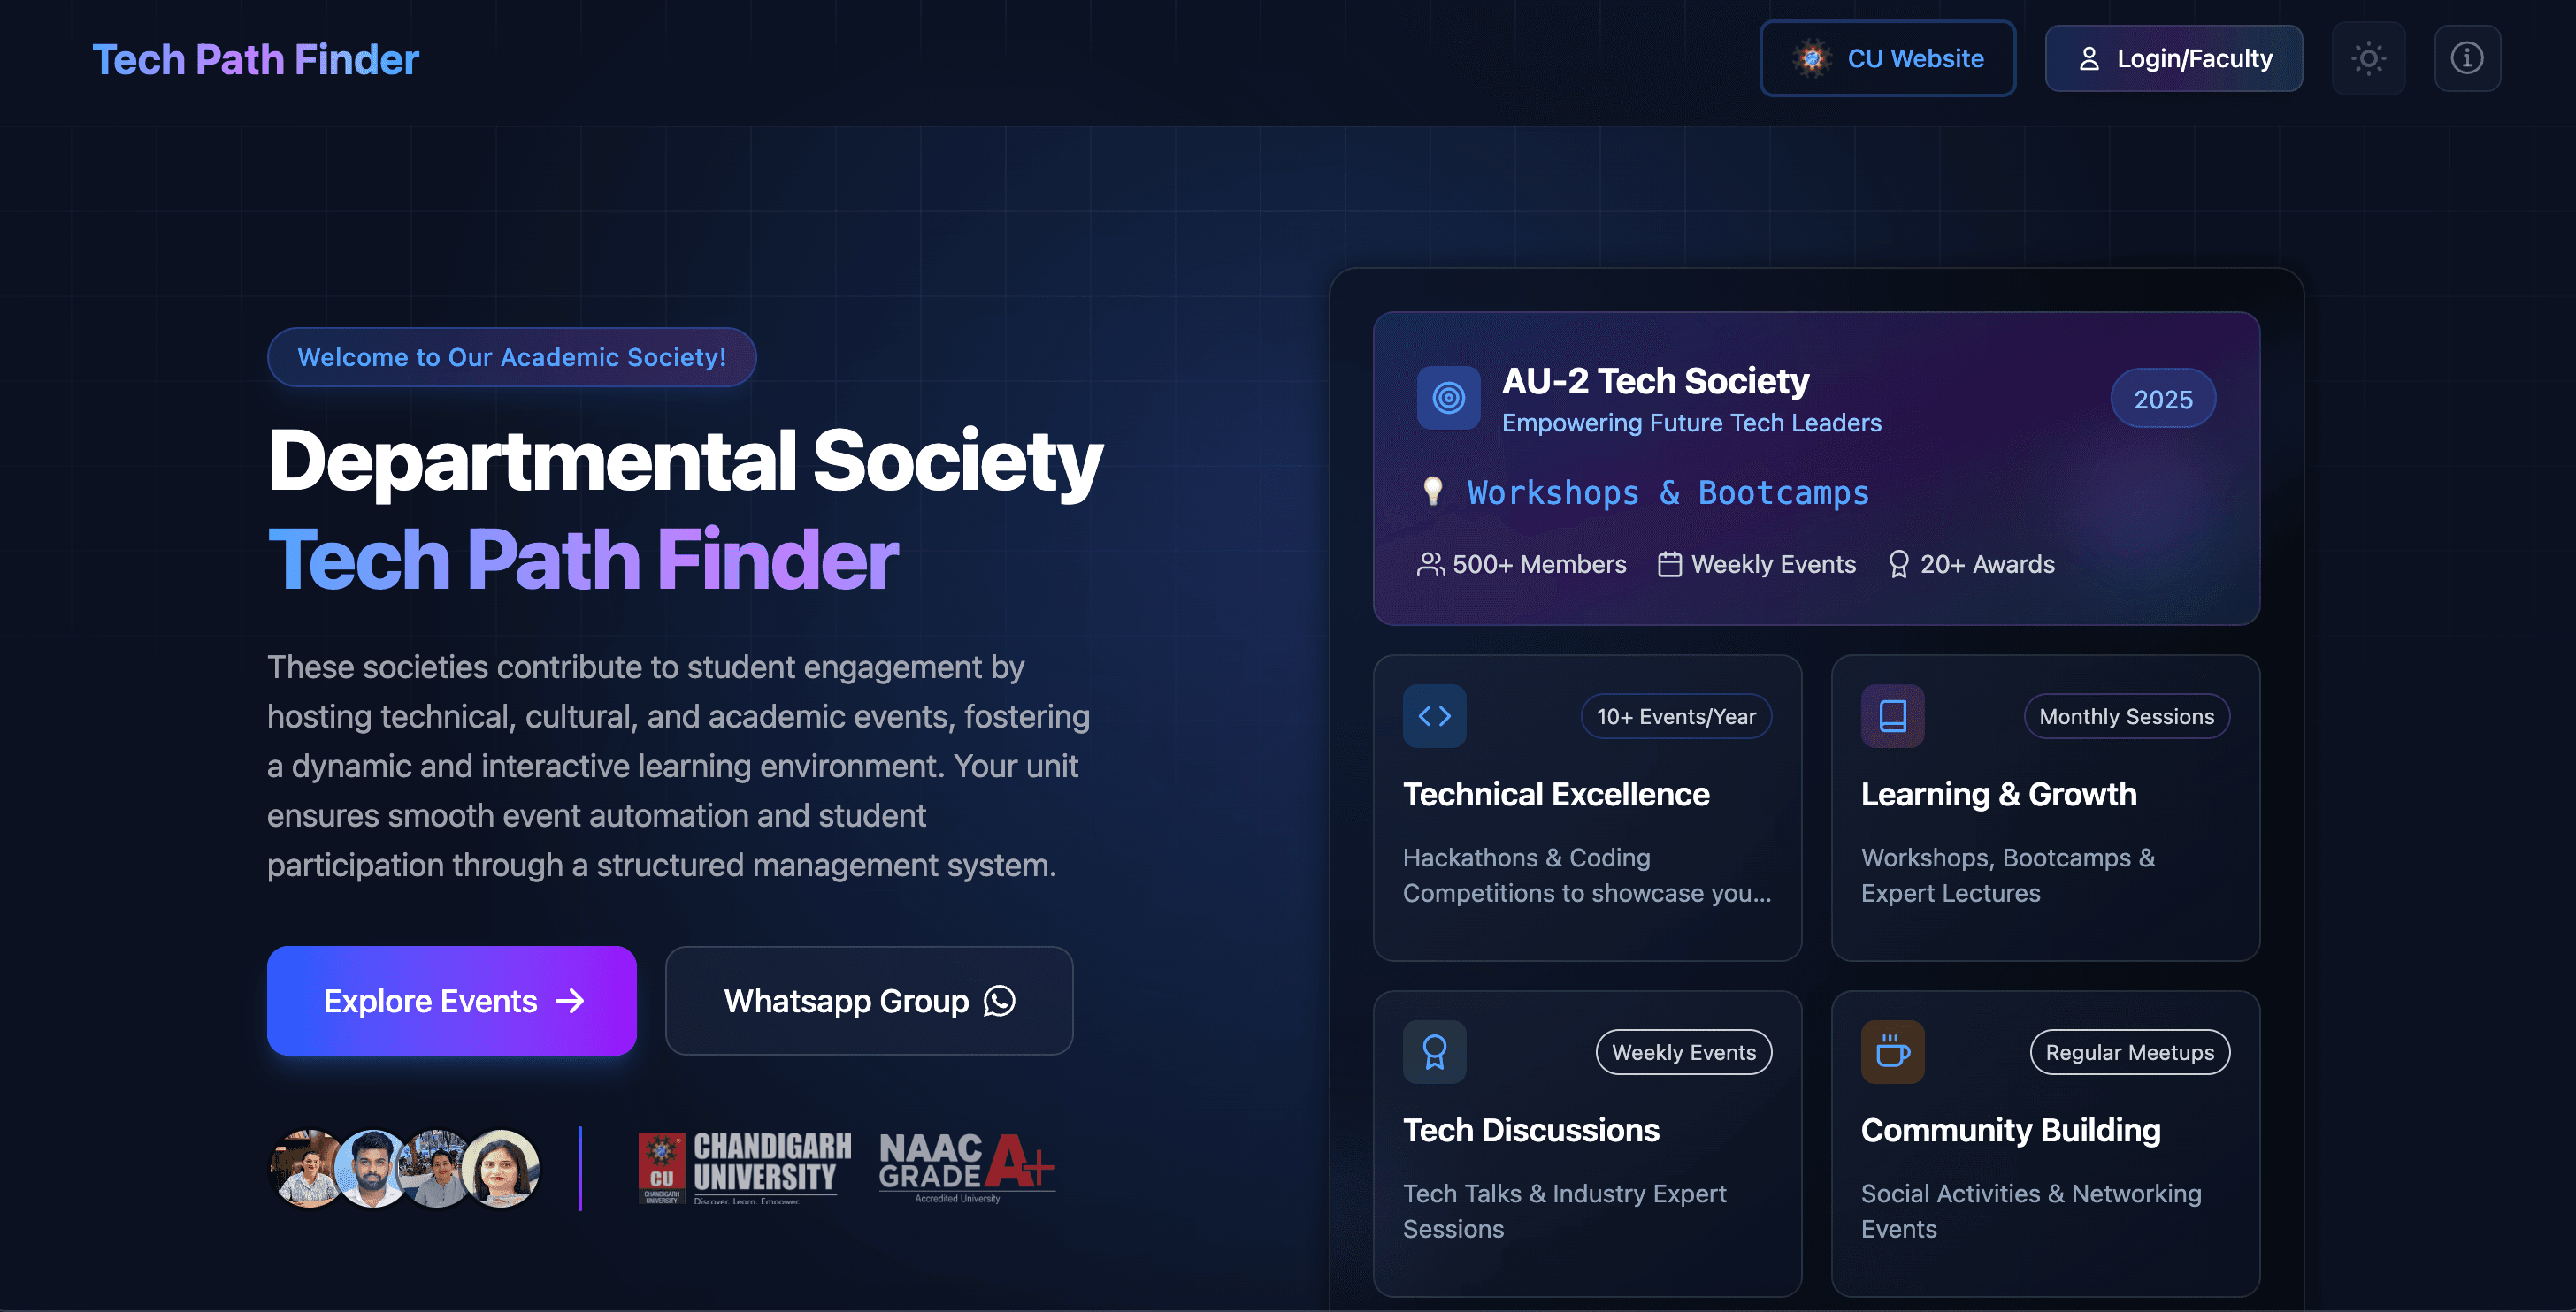Viewport: 2576px width, 1312px height.
Task: Click the lightbulb icon beside Workshops & Bootcamps
Action: 1432,491
